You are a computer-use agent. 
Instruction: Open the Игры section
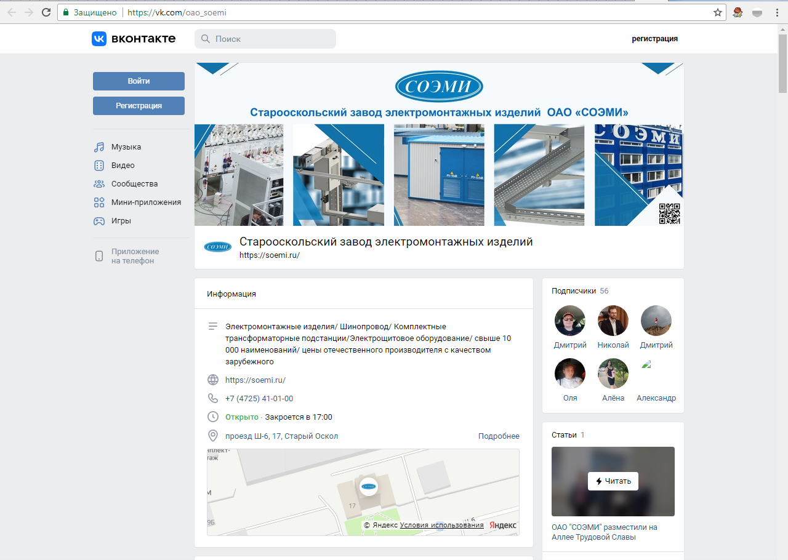point(121,221)
